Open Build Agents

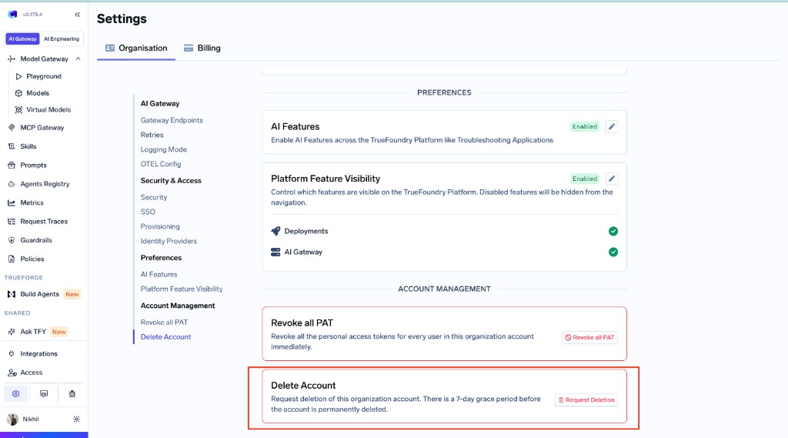pyautogui.click(x=39, y=294)
